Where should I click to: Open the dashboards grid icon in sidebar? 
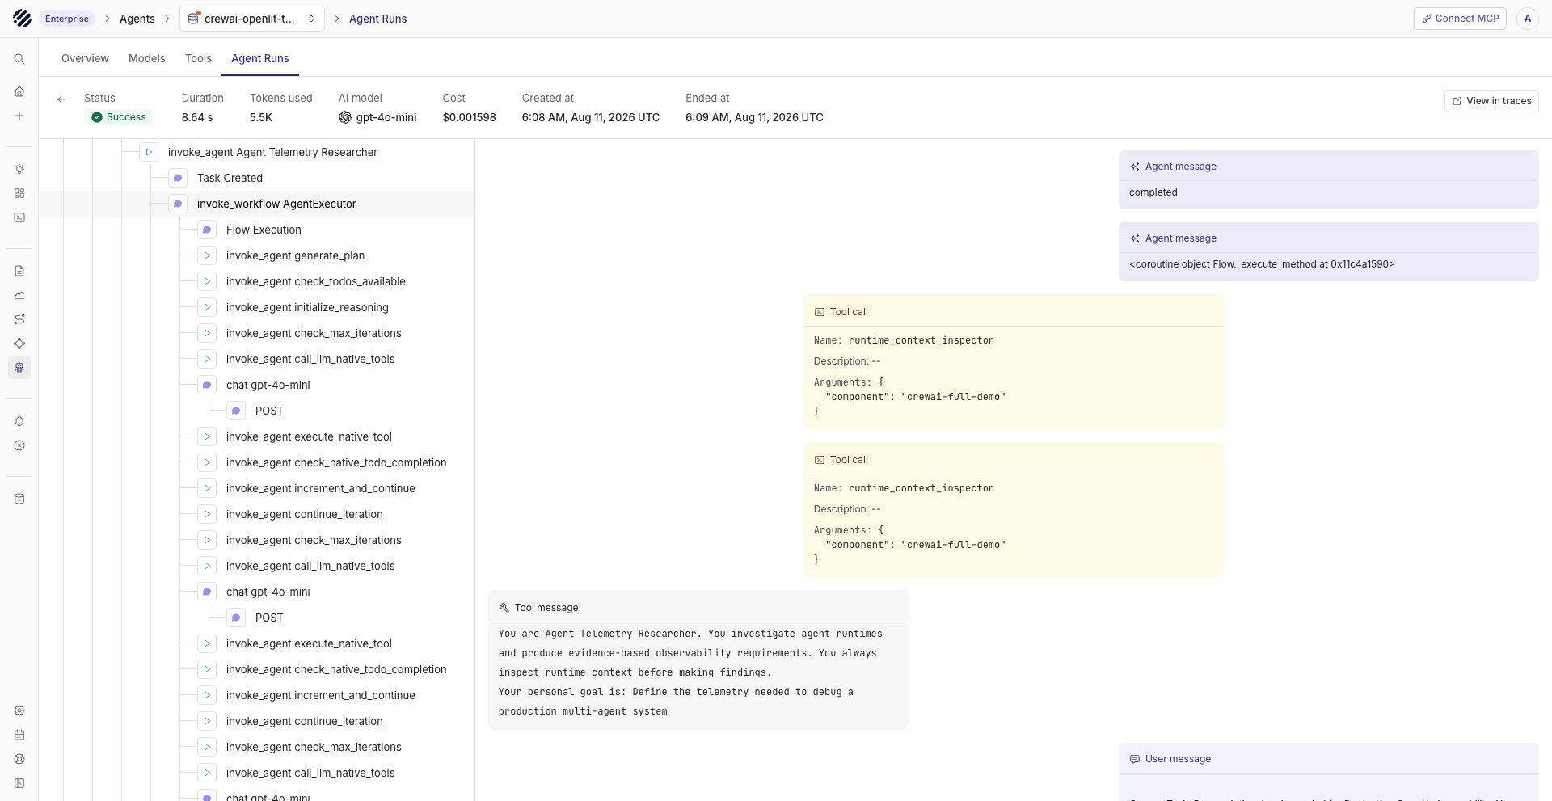pos(19,193)
